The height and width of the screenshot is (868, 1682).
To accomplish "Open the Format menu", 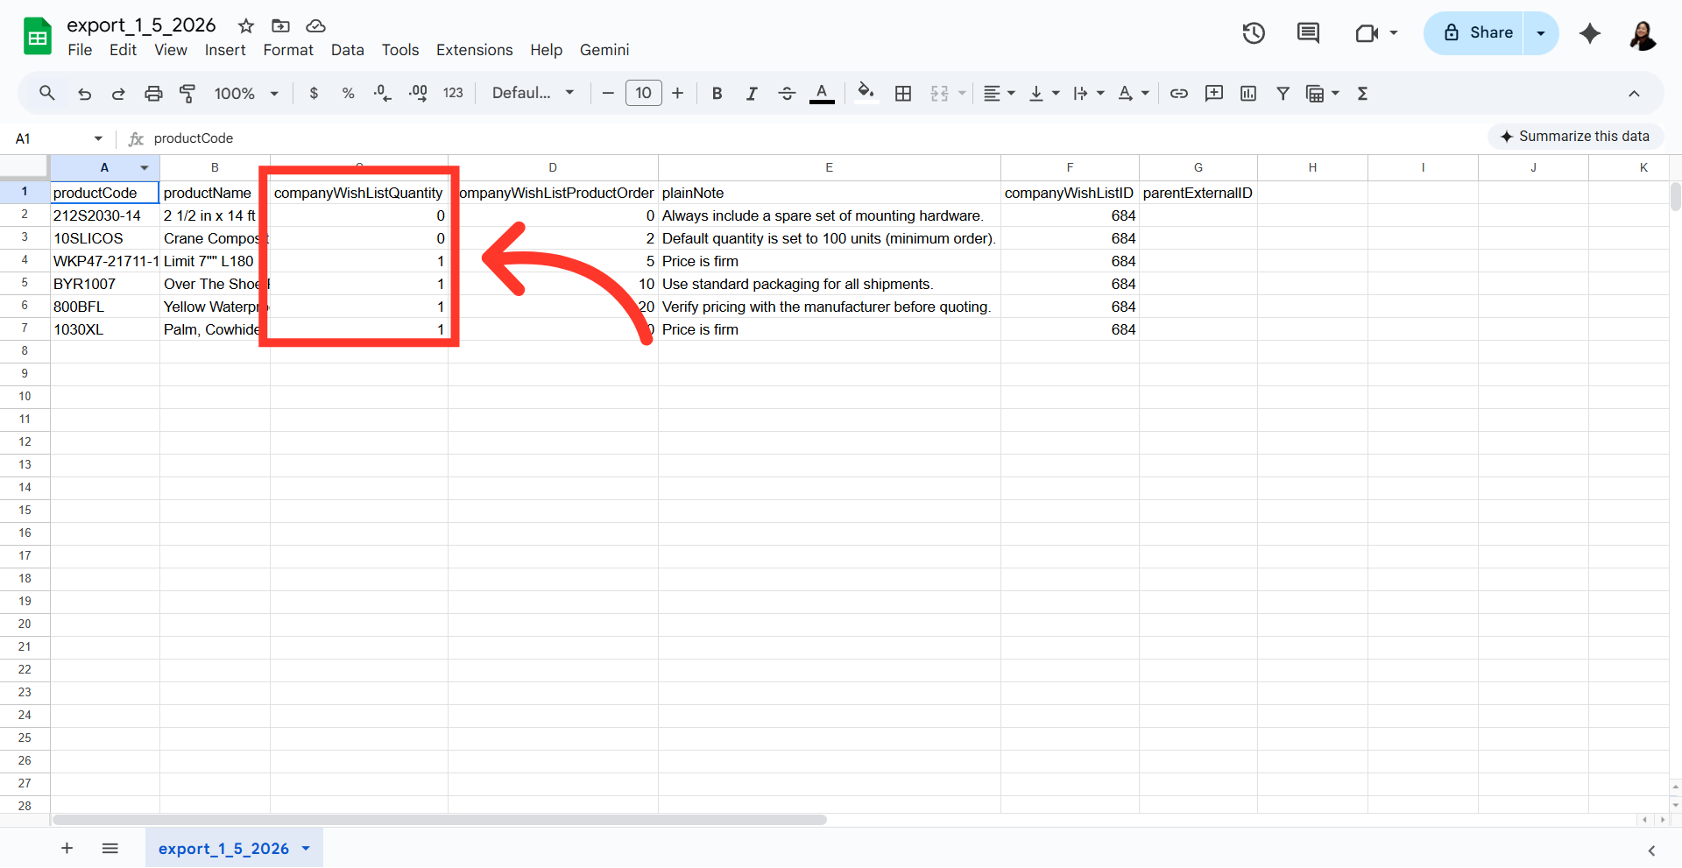I will tap(288, 50).
